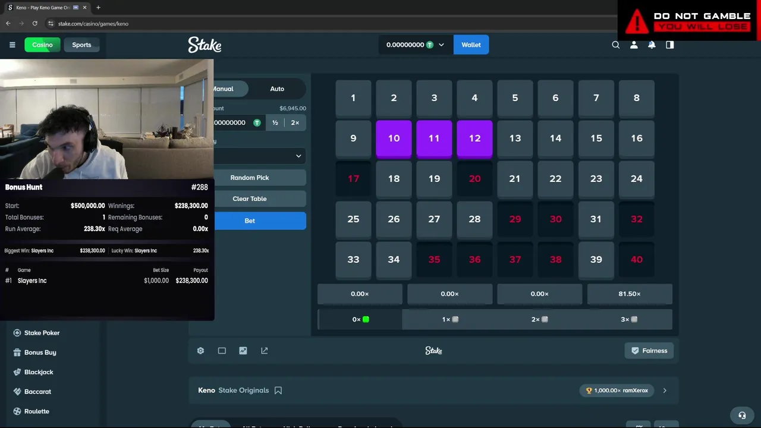This screenshot has height=428, width=761.
Task: Open the Casino section
Action: tap(42, 45)
